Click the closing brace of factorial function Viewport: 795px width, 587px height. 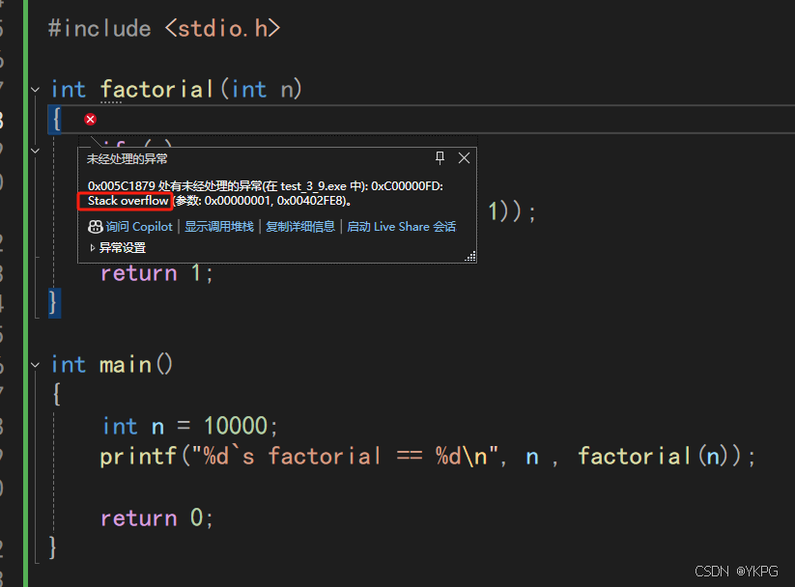pyautogui.click(x=54, y=302)
